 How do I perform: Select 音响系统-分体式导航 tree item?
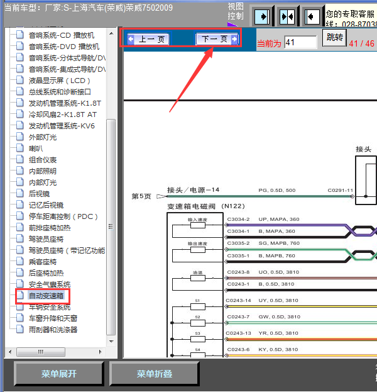pos(67,58)
